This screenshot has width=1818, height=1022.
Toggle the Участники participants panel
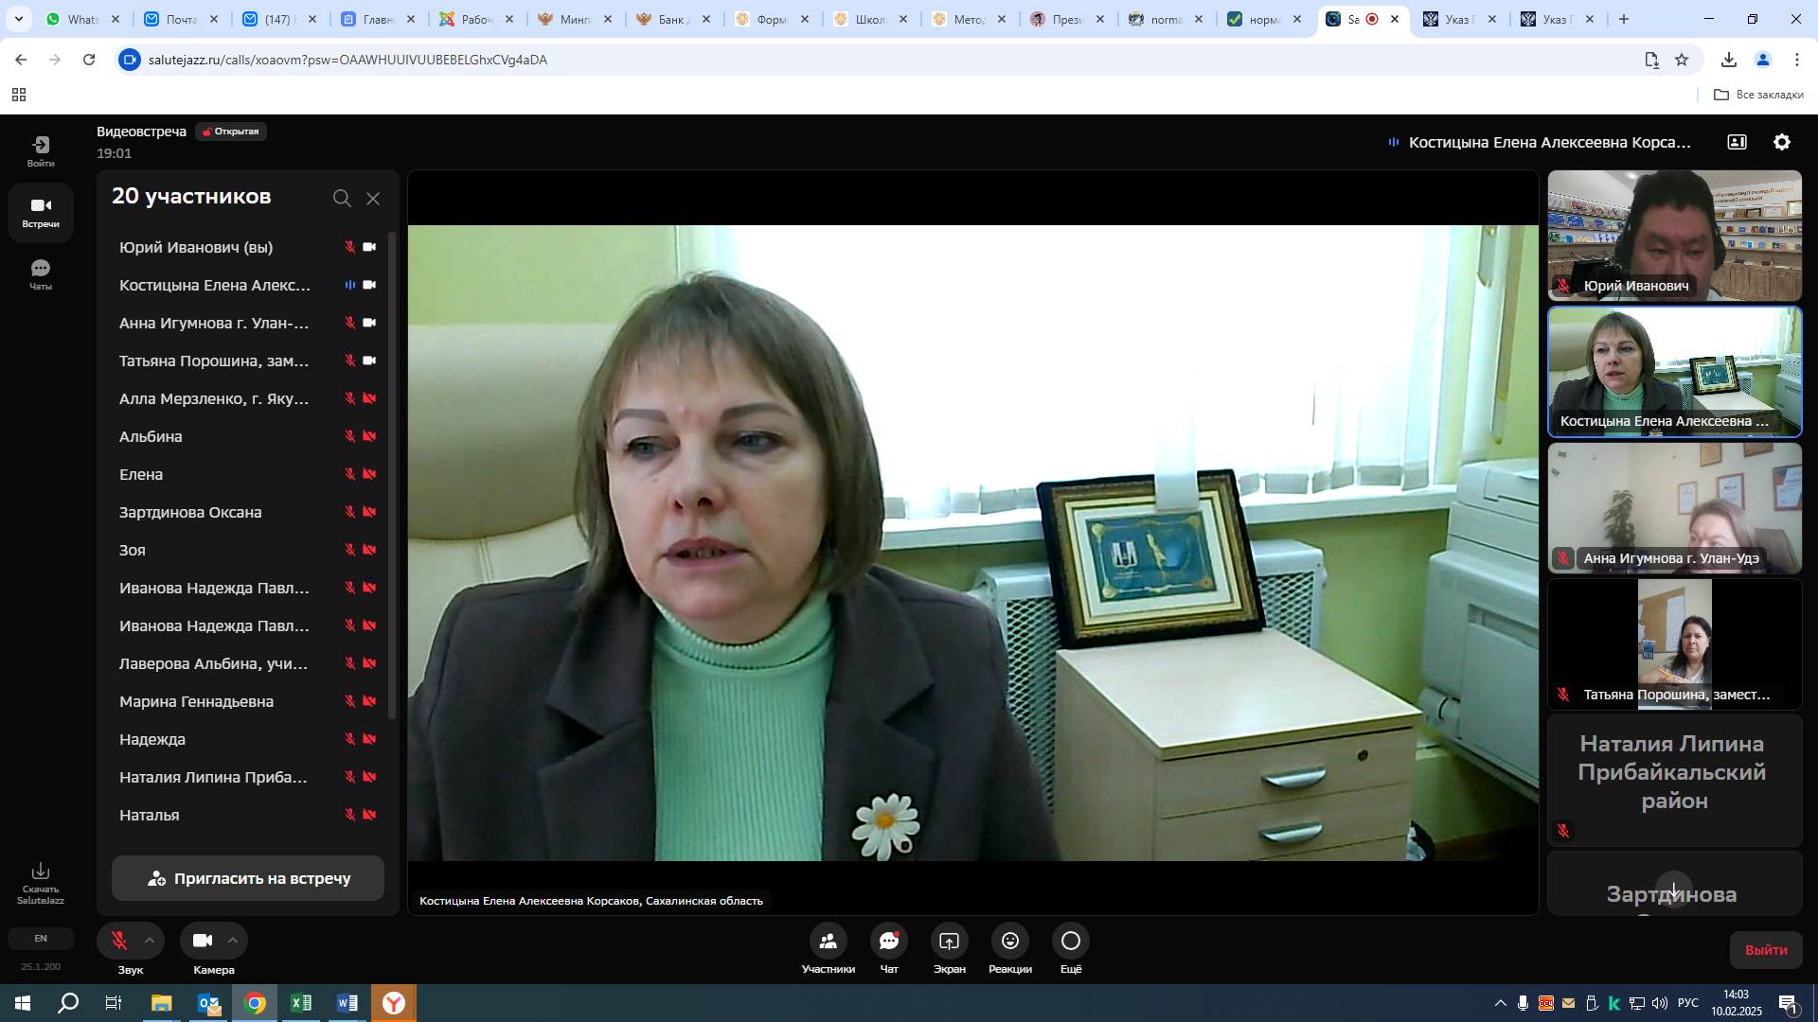[x=828, y=942]
